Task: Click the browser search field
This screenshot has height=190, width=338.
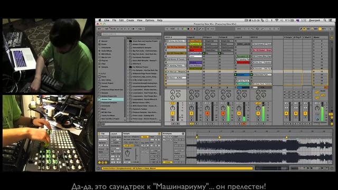Action: [132, 34]
